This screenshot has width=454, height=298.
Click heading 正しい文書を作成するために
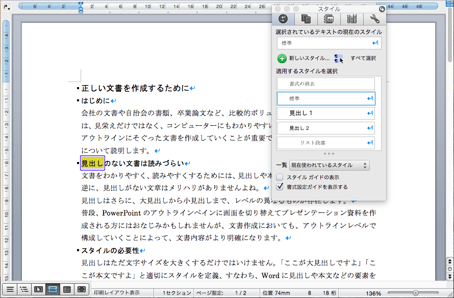coord(135,88)
